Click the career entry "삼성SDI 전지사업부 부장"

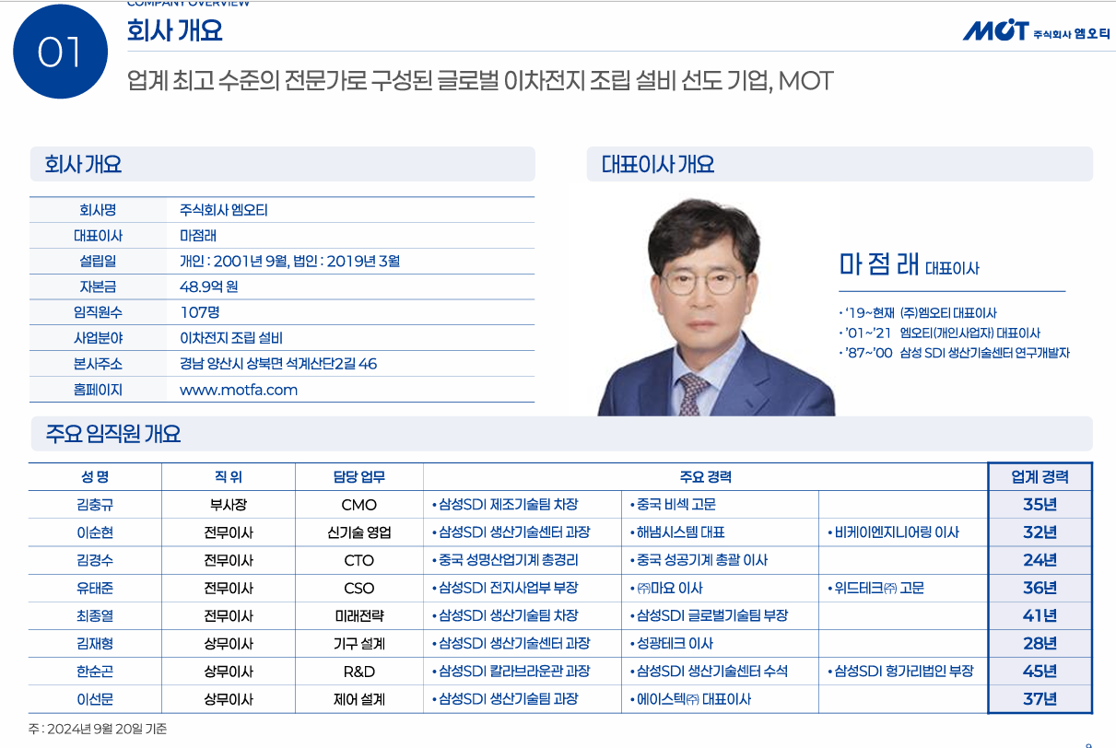[504, 588]
